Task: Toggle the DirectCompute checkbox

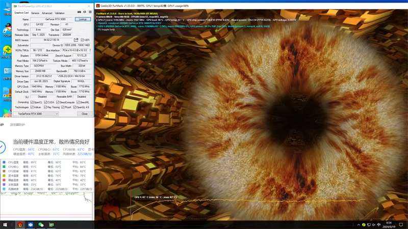Action: pyautogui.click(x=58, y=102)
